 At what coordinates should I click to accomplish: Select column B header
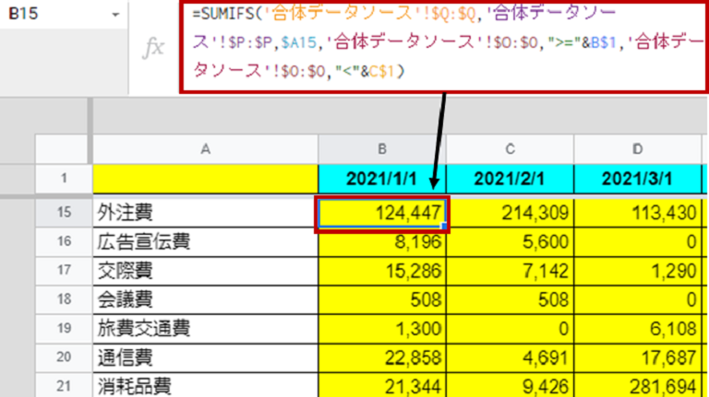click(x=383, y=149)
